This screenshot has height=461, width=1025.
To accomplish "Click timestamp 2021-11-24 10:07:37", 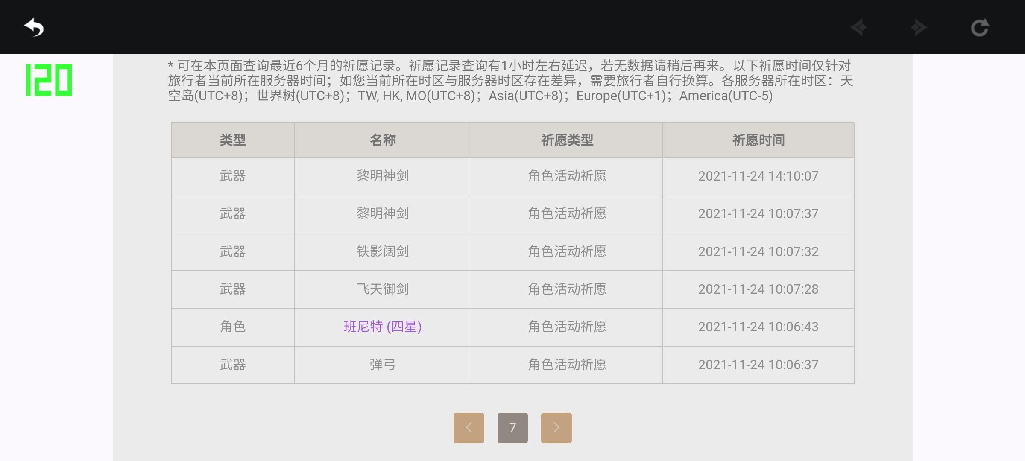I will [x=758, y=213].
